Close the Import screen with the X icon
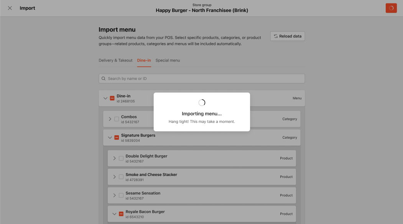This screenshot has height=224, width=403. point(10,8)
